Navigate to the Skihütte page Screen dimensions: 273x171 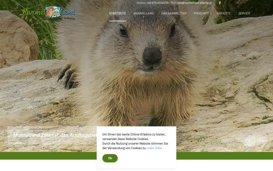coord(224,13)
